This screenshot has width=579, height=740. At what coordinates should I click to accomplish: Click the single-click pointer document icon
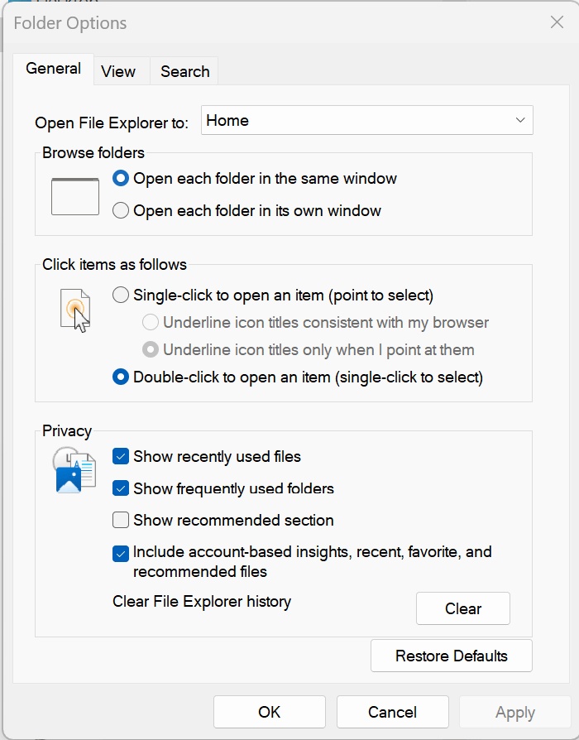[x=74, y=310]
